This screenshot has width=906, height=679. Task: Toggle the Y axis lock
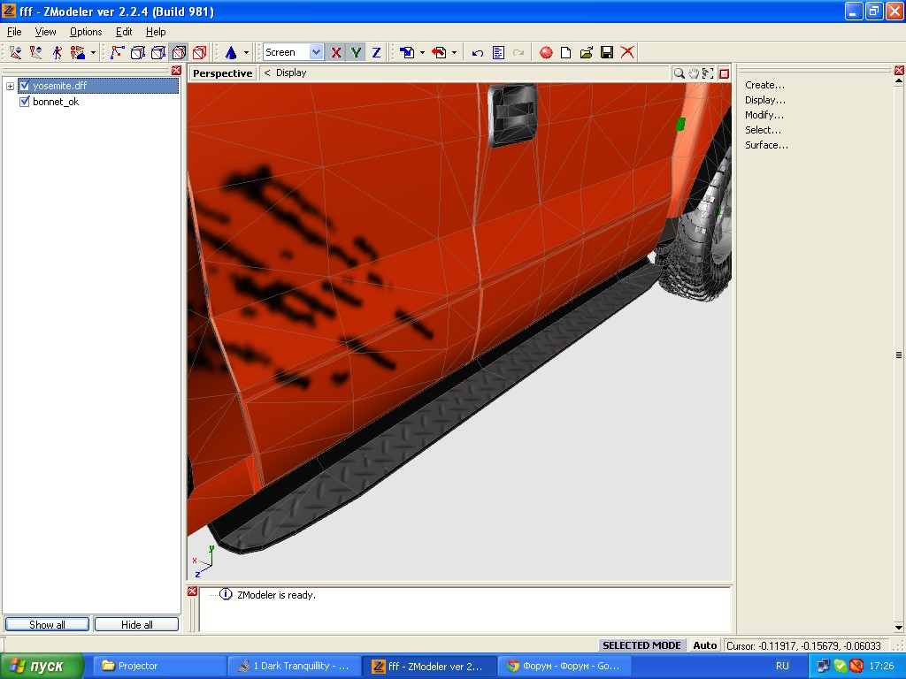356,52
